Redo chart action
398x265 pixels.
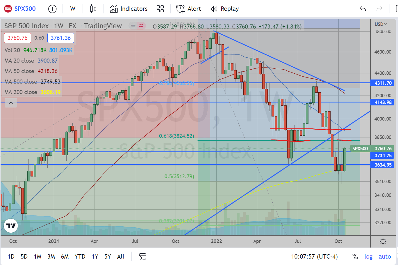pos(379,9)
